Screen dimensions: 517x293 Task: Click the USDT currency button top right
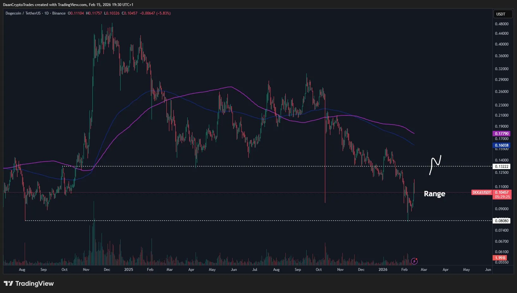click(503, 14)
